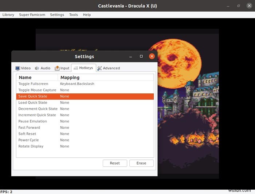Image resolution: width=255 pixels, height=194 pixels.
Task: Select the Save Quick State row
Action: [85, 96]
